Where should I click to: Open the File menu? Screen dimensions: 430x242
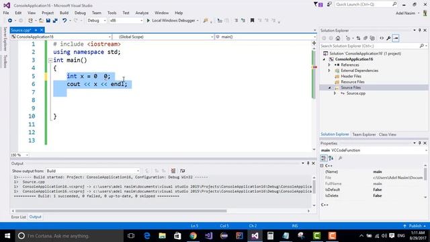click(6, 13)
